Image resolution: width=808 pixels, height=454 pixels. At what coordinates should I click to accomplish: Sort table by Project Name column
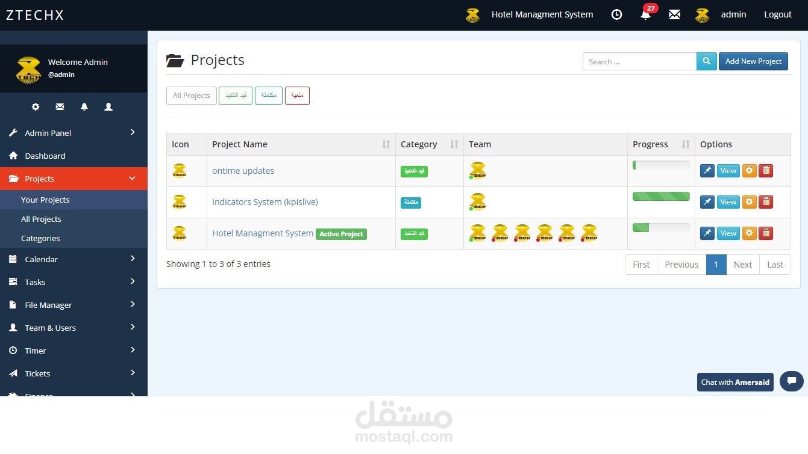click(x=301, y=144)
